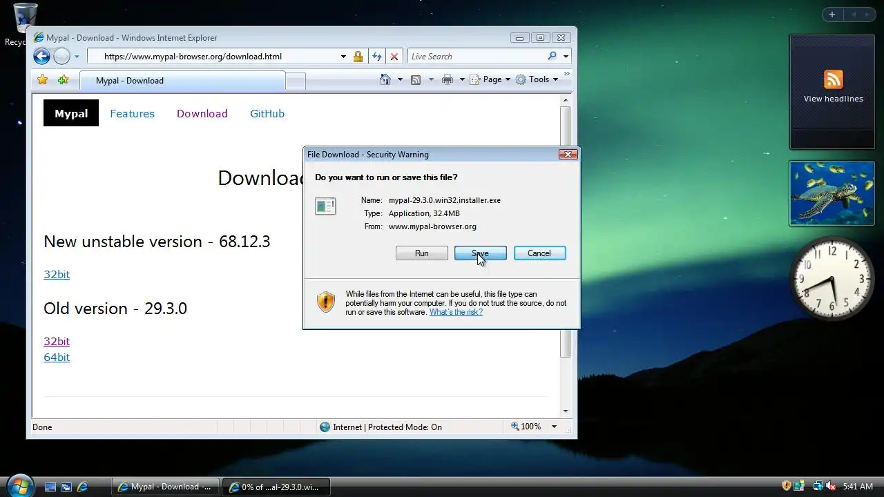
Task: Click the IE Forward arrow button
Action: pos(61,57)
